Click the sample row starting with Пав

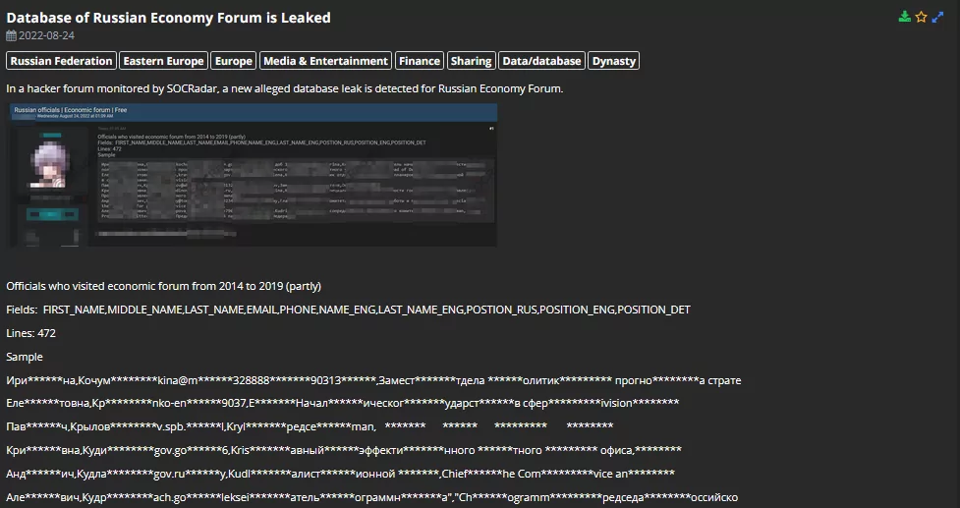(x=310, y=426)
